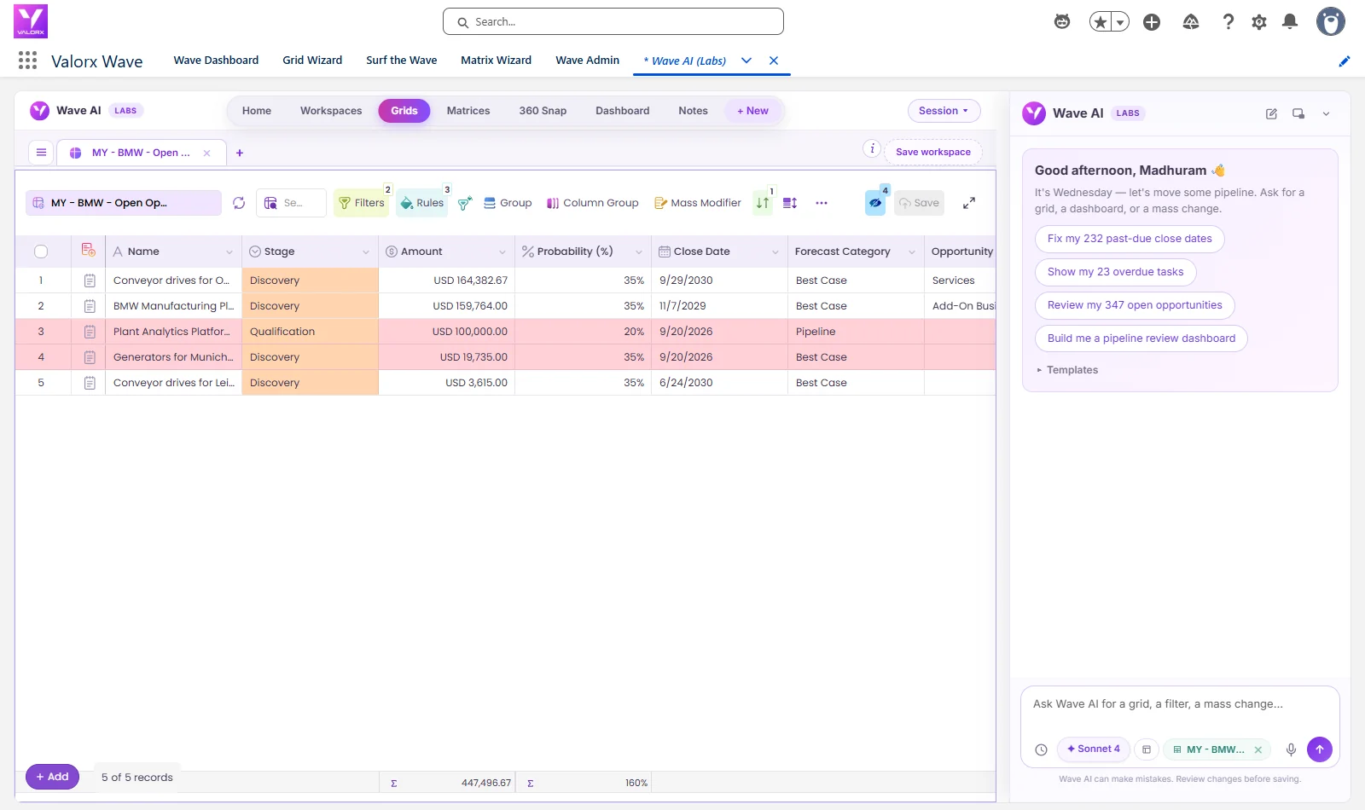Click the quick filter funnel icon beside Rules
This screenshot has height=810, width=1365.
pyautogui.click(x=465, y=203)
